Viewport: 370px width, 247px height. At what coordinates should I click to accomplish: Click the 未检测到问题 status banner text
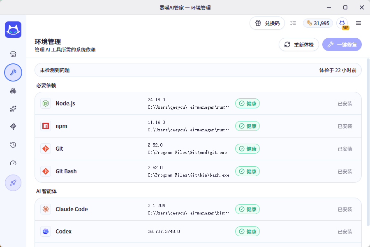point(55,70)
